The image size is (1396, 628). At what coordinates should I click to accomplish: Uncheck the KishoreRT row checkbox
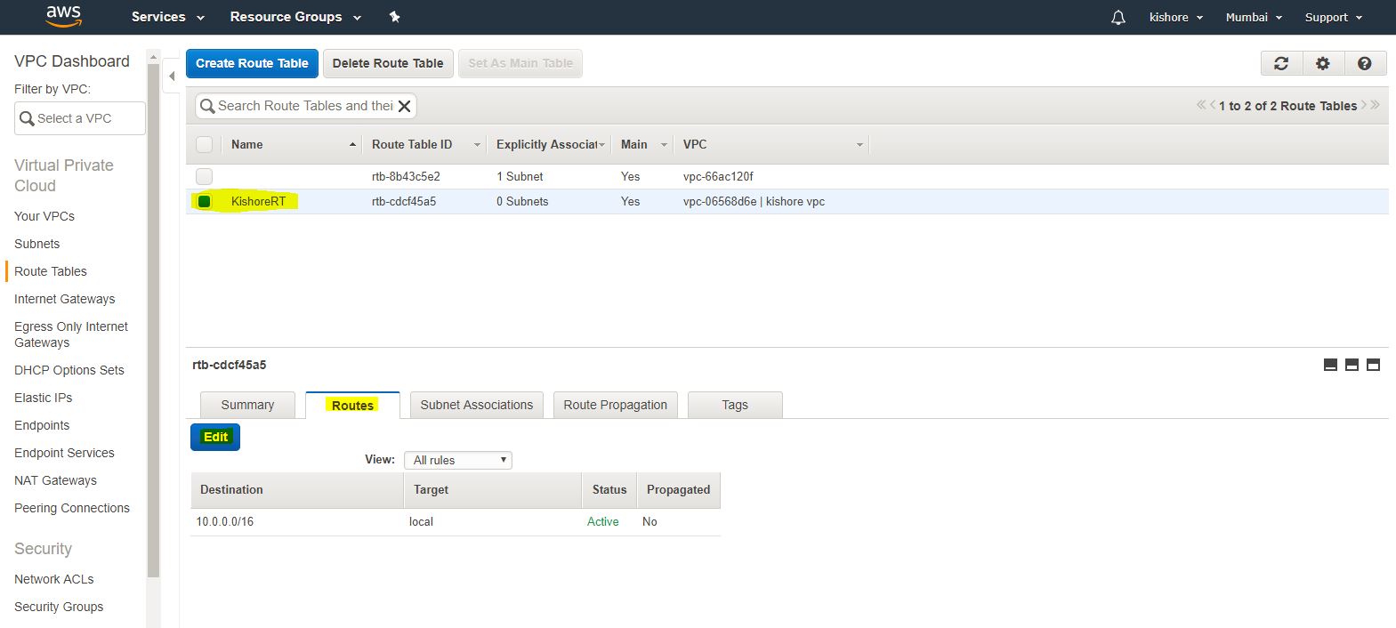point(205,202)
